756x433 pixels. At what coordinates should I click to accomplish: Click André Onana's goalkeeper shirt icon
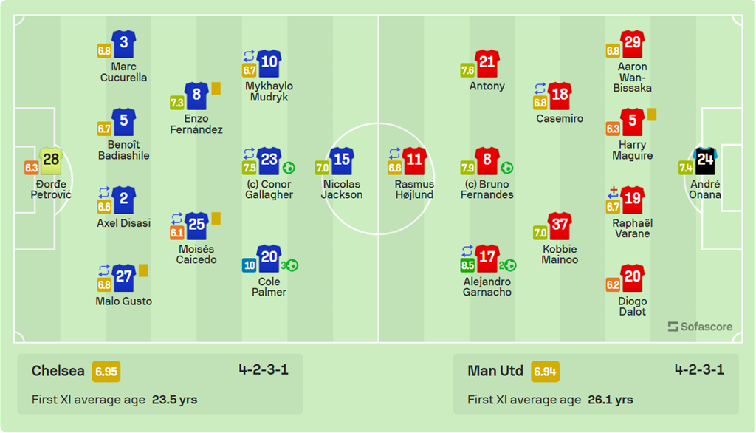pos(706,160)
